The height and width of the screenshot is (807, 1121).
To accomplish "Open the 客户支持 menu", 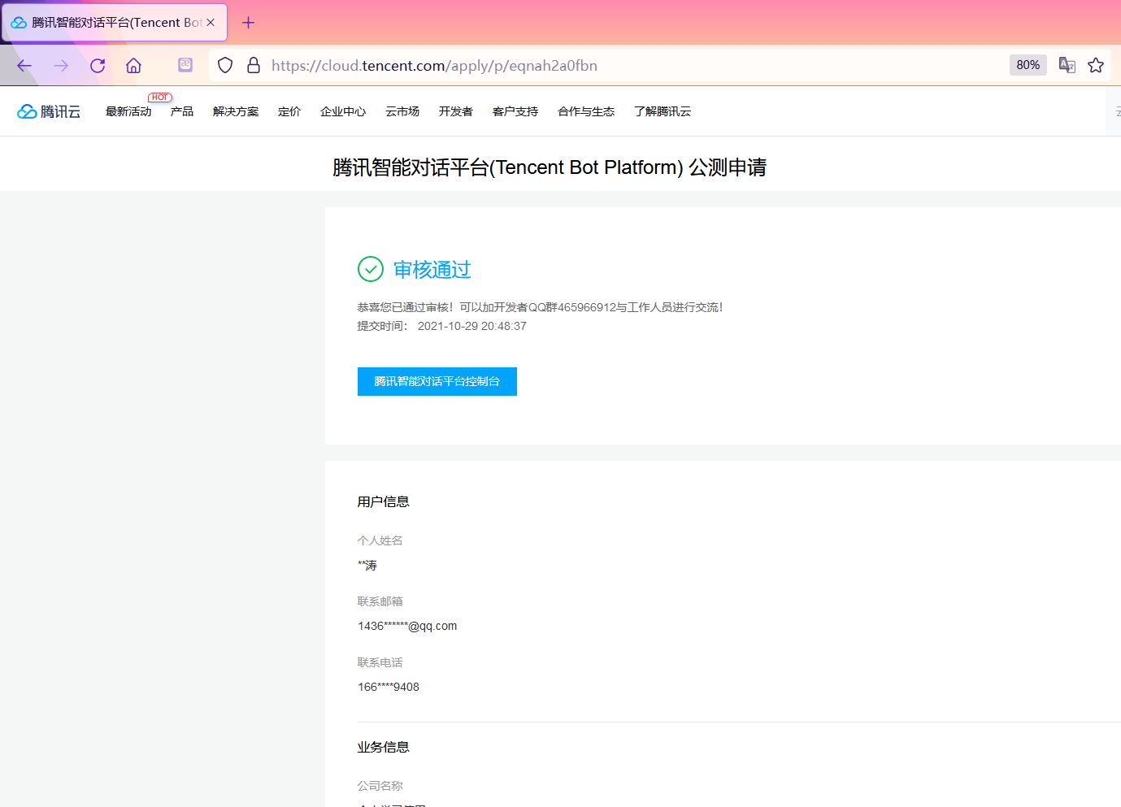I will [x=515, y=111].
